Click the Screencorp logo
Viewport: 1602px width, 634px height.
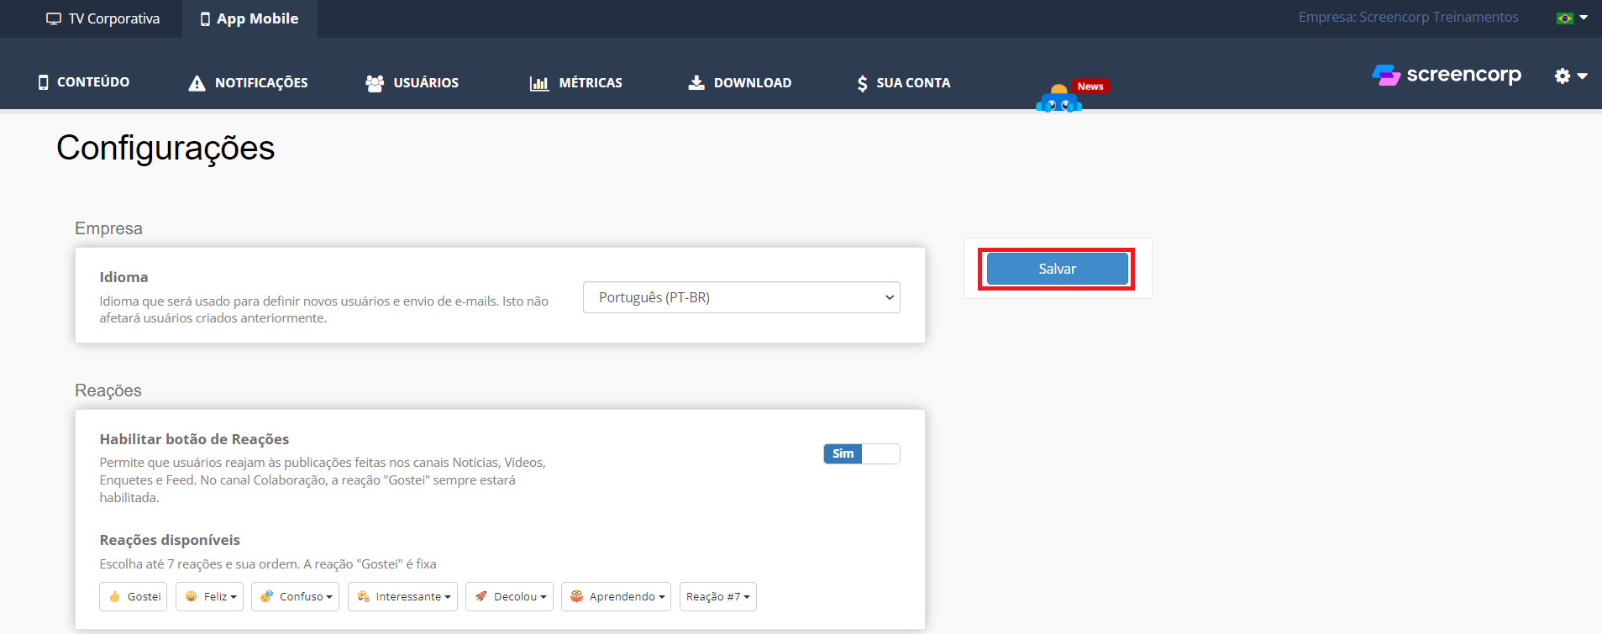(1447, 75)
